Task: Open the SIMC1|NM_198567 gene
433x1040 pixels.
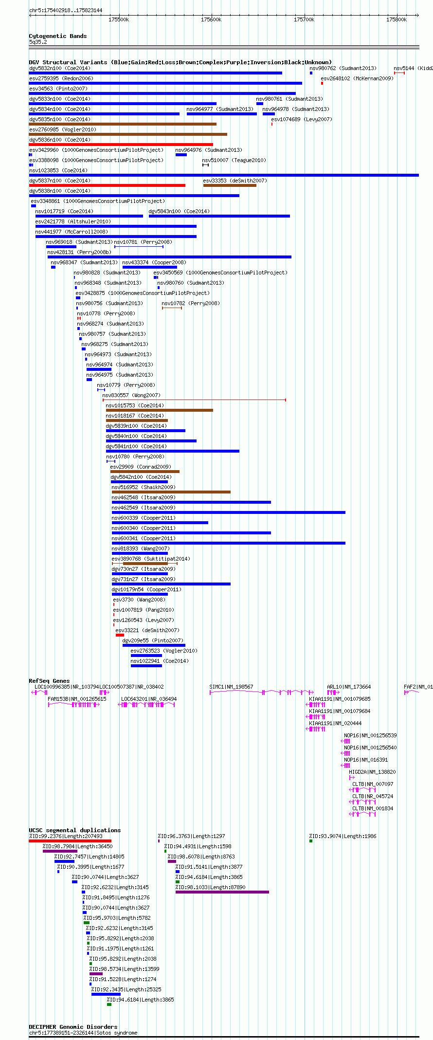Action: (262, 693)
